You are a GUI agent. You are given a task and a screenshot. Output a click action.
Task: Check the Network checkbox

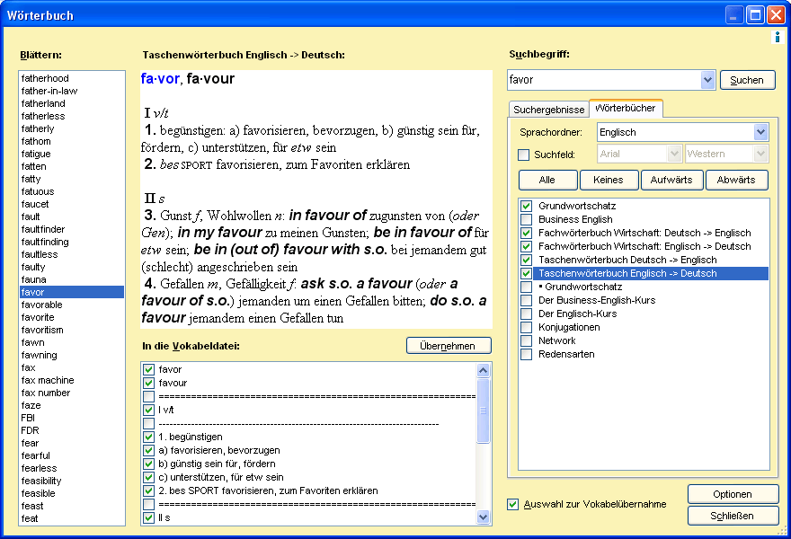coord(526,340)
